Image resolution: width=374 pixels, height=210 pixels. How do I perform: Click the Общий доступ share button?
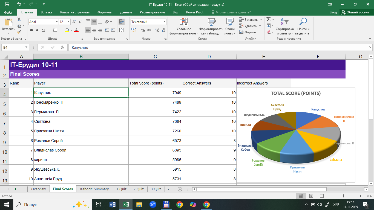[355, 12]
